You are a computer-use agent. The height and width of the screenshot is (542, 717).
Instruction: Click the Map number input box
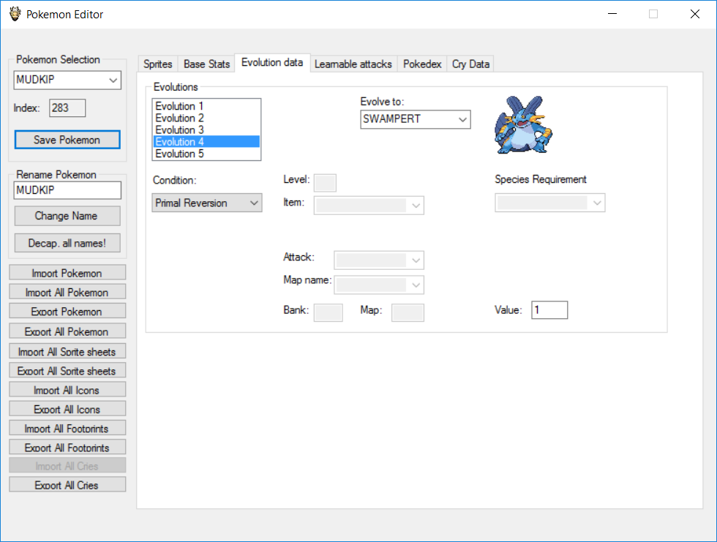[x=408, y=312]
